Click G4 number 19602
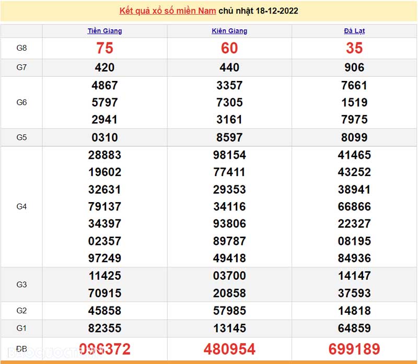This screenshot has width=418, height=364. (x=105, y=172)
